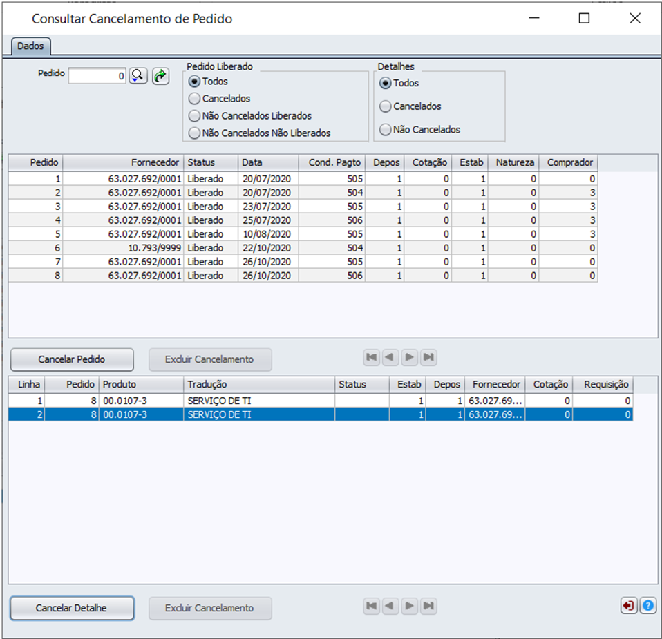The height and width of the screenshot is (639, 662).
Task: Click the Natureza column header
Action: pos(514,163)
